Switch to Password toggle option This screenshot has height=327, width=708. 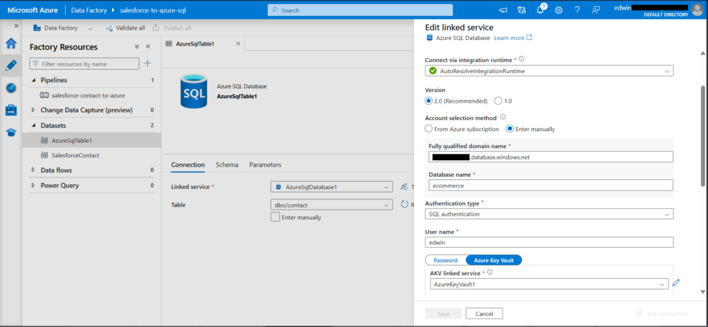(x=446, y=260)
